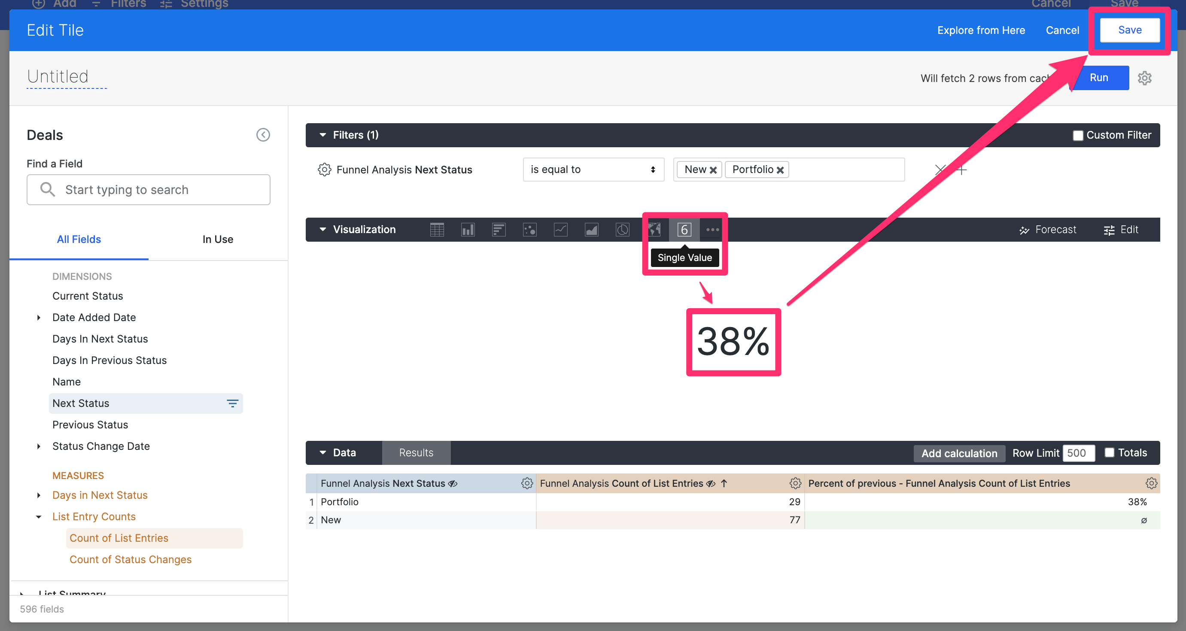Check the Totals checkbox
The height and width of the screenshot is (631, 1186).
1110,452
